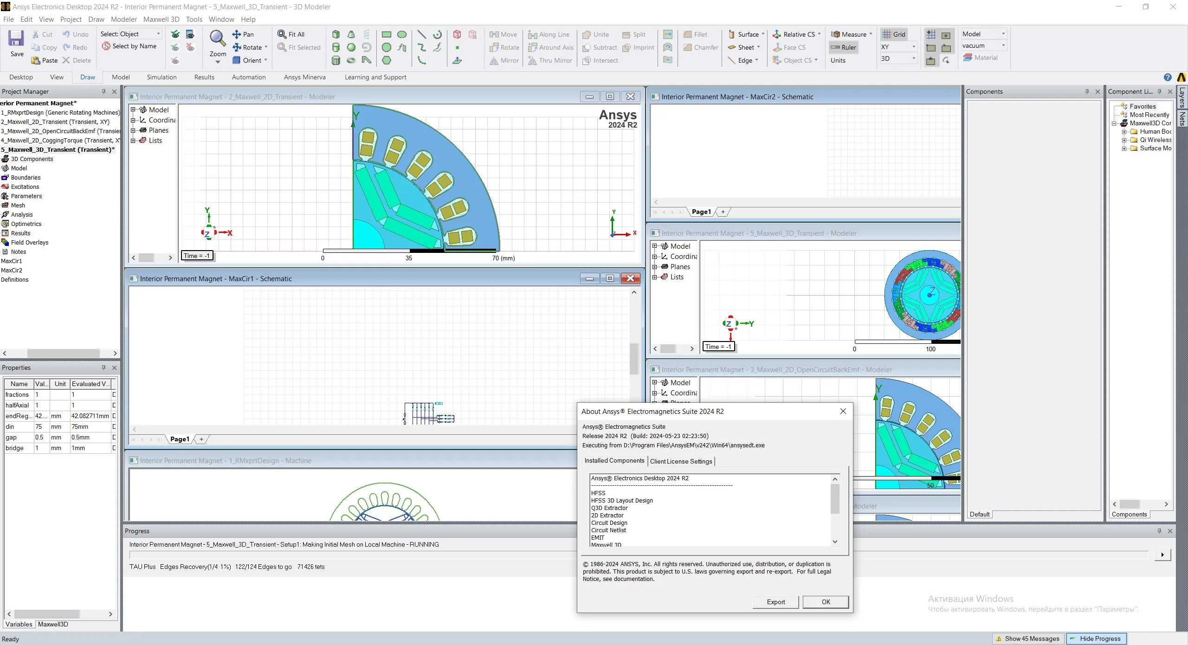The width and height of the screenshot is (1188, 645).
Task: Draw a circle sheet
Action: [386, 47]
